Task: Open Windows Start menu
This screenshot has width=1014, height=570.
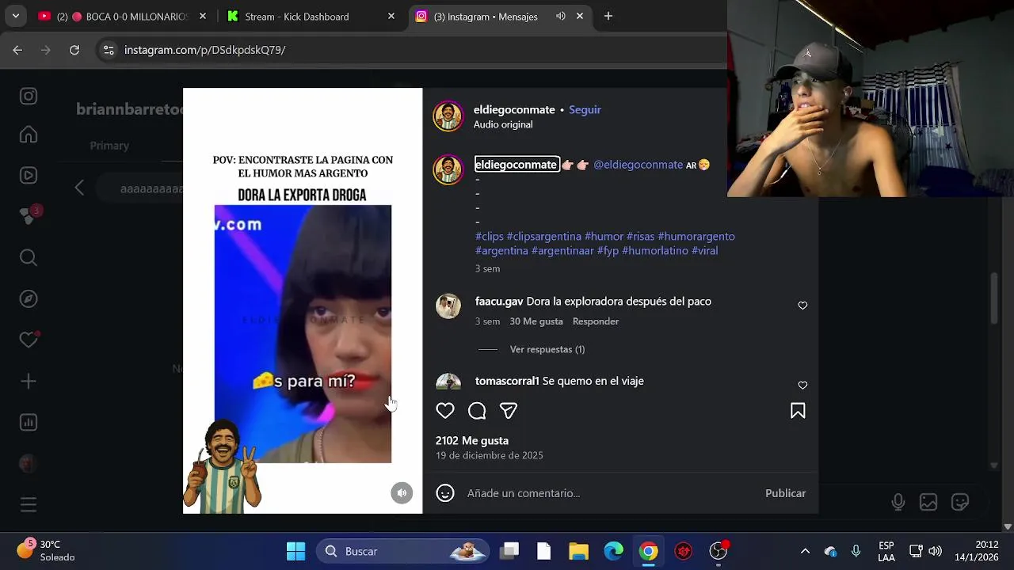Action: [295, 551]
